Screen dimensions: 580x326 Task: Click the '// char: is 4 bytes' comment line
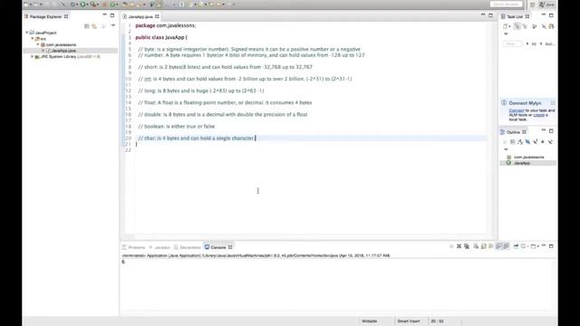(x=196, y=139)
